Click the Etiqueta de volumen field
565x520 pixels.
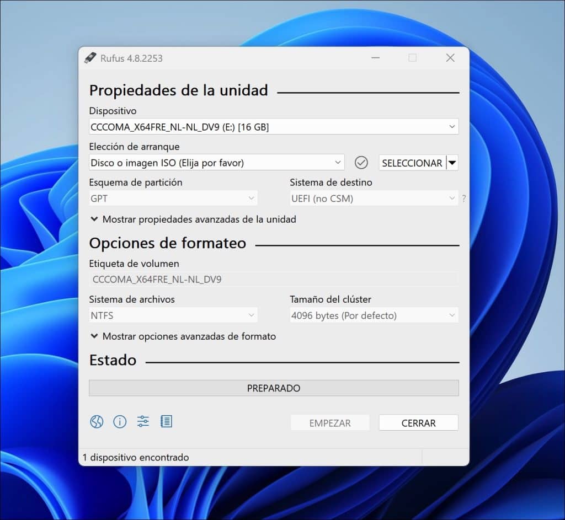(274, 280)
